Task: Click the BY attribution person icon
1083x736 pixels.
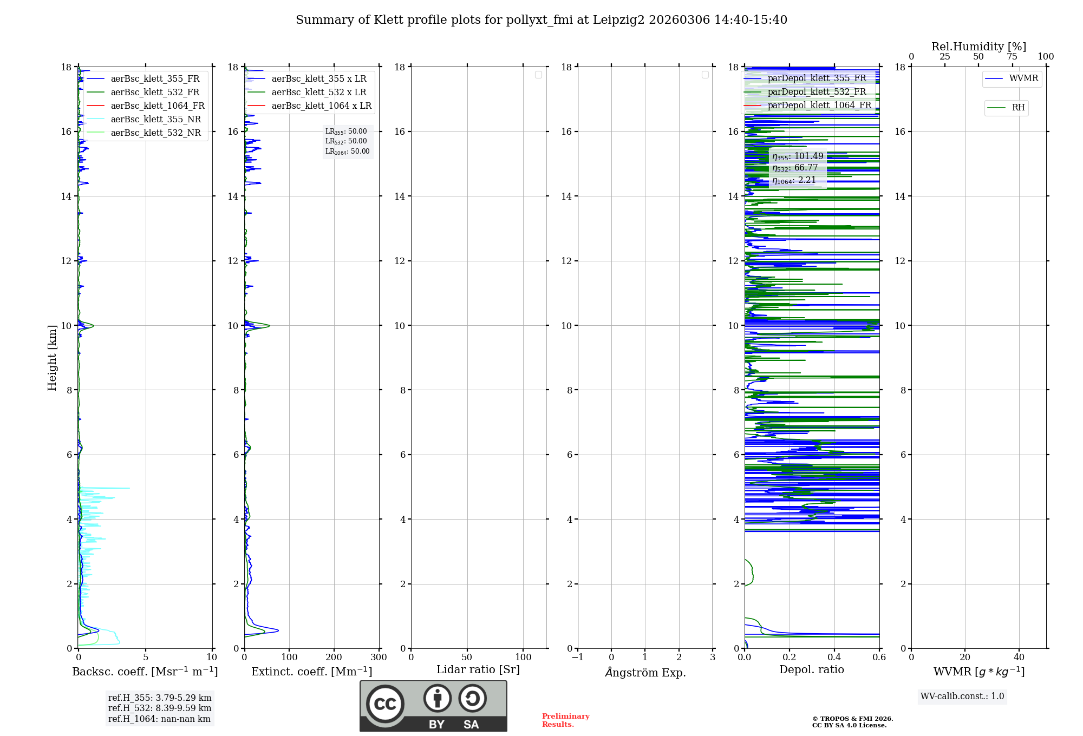Action: pyautogui.click(x=437, y=698)
